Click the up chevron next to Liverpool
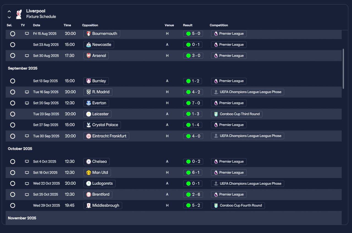The image size is (352, 233). pos(9,12)
